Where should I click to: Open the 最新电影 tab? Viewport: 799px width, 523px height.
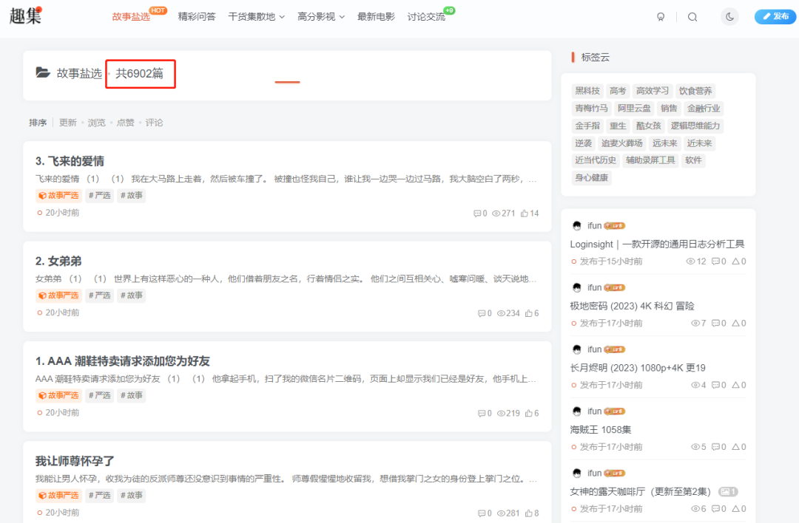(x=376, y=16)
